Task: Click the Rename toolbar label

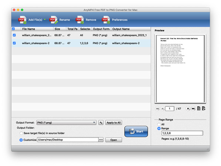Action: (64, 20)
